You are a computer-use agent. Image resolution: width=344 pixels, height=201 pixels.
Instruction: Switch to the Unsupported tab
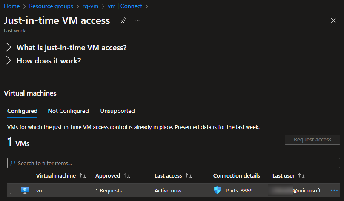[x=118, y=111]
